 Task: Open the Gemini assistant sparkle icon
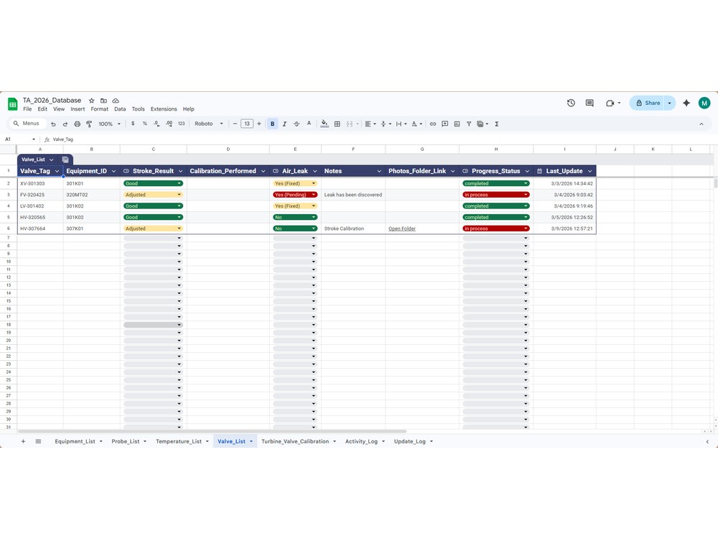pos(686,103)
